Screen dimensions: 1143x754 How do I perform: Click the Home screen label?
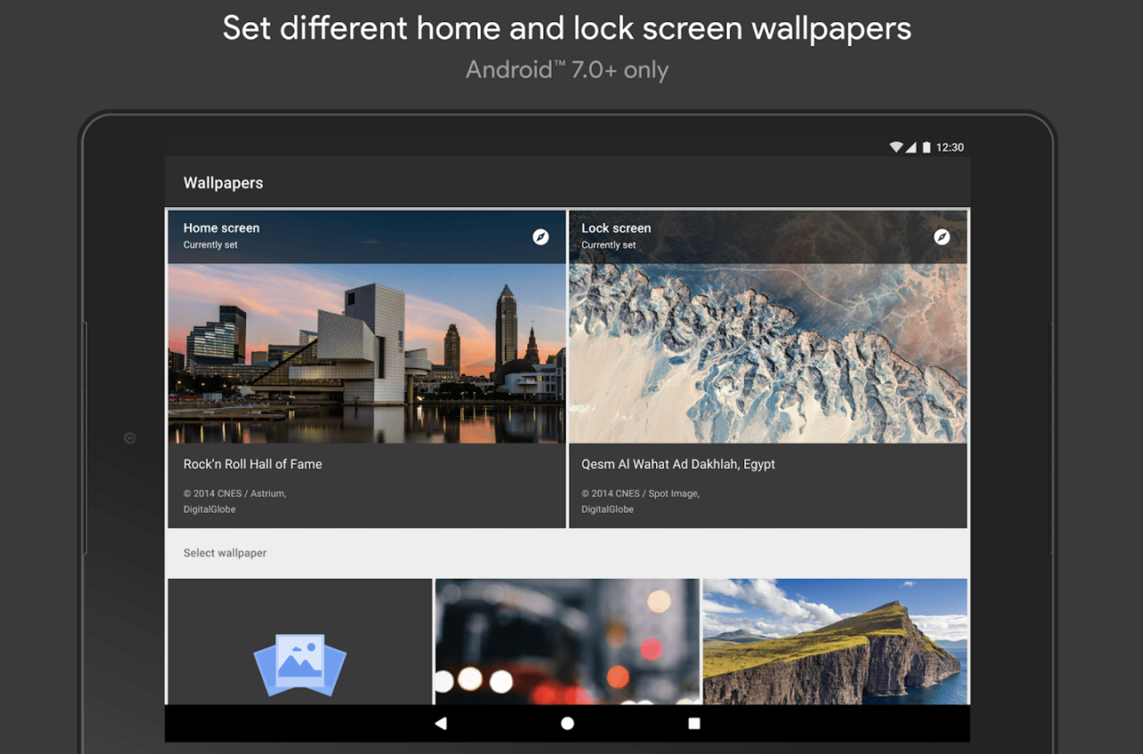(221, 228)
